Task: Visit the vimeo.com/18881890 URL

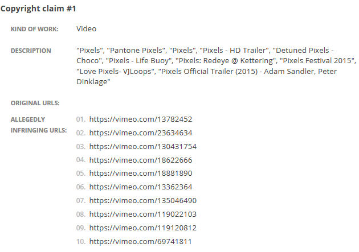Action: pyautogui.click(x=140, y=173)
